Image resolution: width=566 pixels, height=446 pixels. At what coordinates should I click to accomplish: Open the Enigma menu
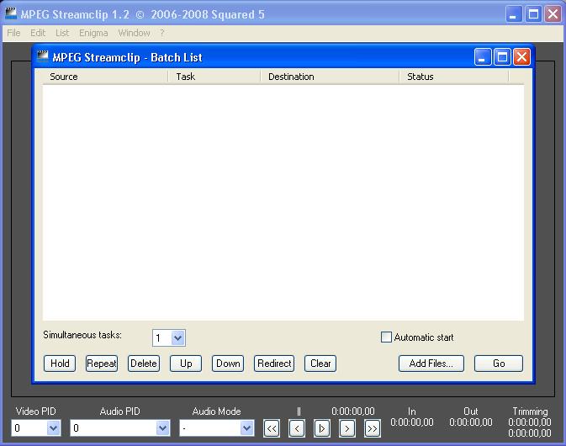tap(93, 33)
